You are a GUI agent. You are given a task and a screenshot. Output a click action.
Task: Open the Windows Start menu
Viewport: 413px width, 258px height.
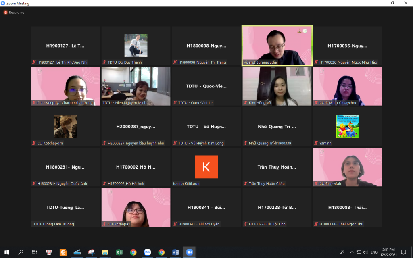7,252
